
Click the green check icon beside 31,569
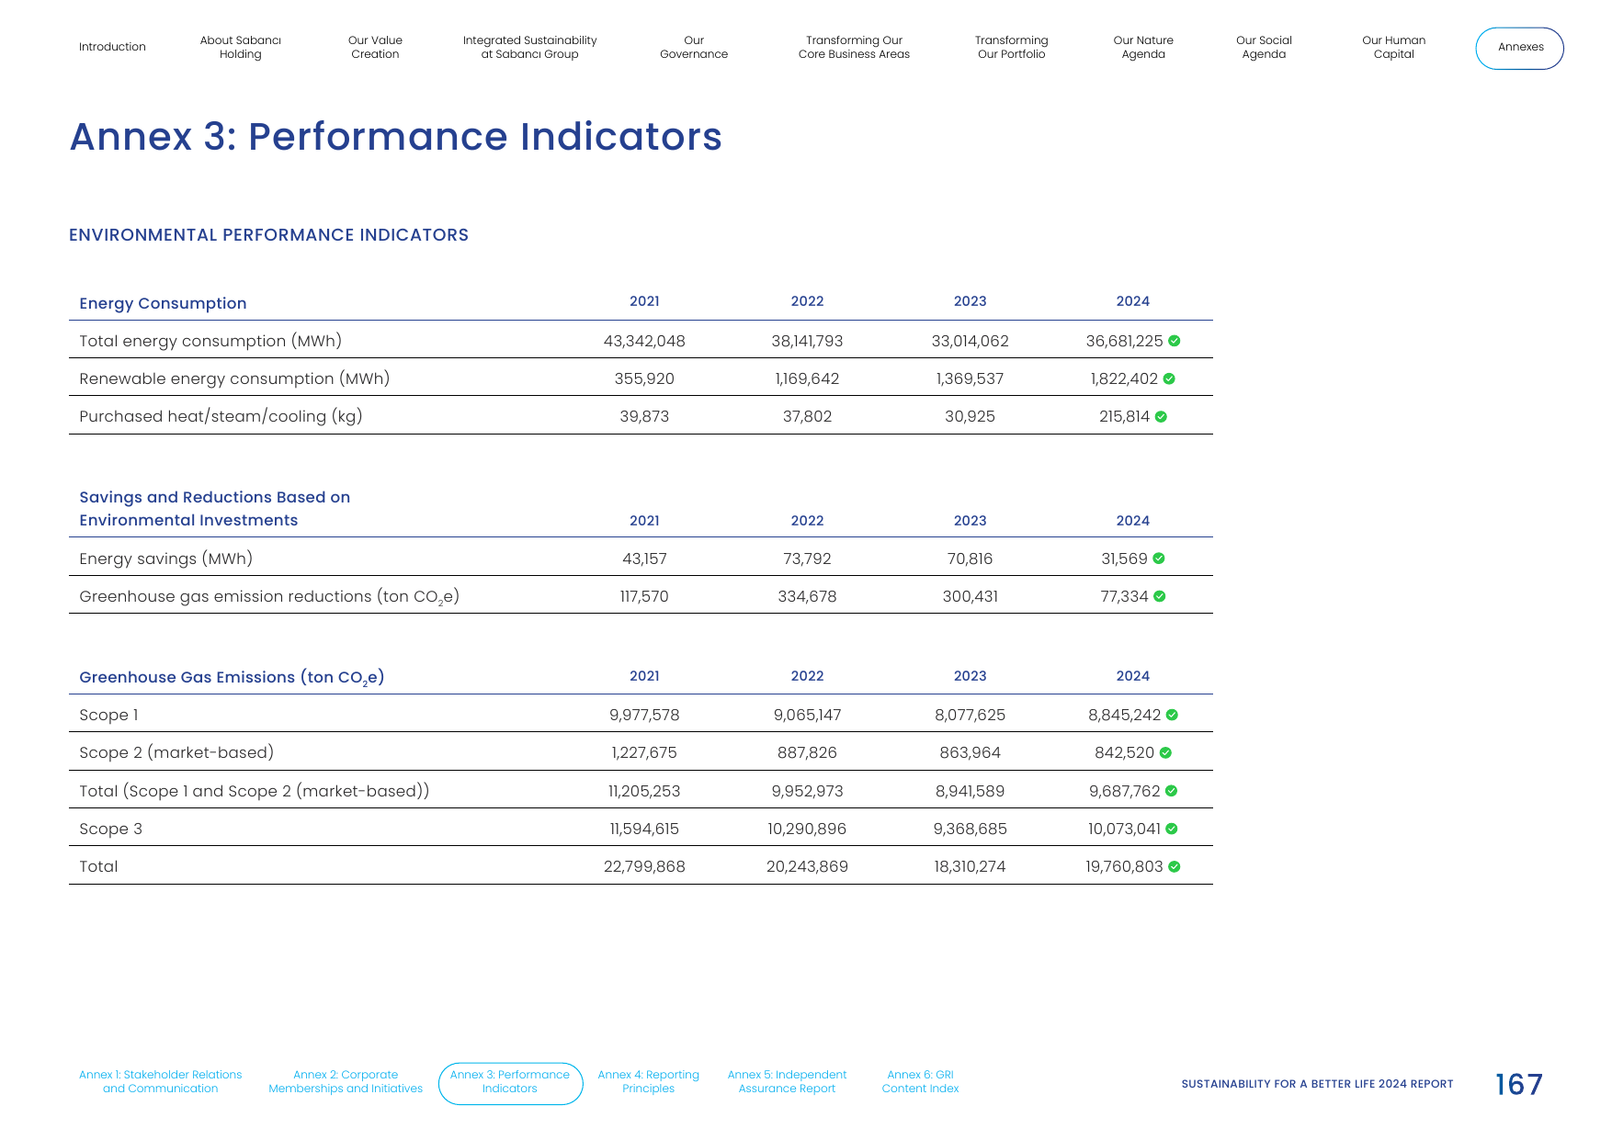[x=1159, y=559]
